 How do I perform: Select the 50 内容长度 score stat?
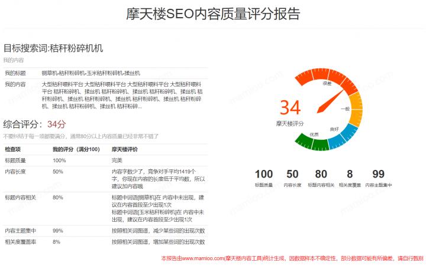point(292,174)
